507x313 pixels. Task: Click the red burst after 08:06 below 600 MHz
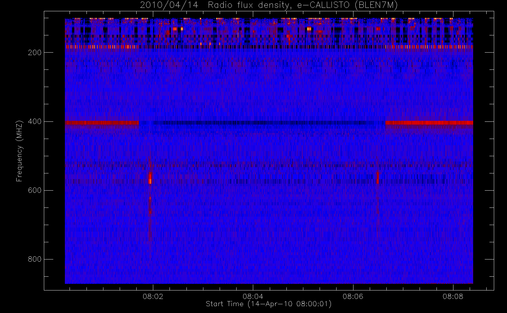[378, 178]
